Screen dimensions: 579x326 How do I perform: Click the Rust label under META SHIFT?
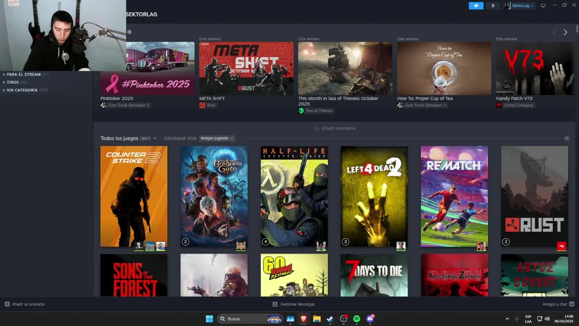208,105
